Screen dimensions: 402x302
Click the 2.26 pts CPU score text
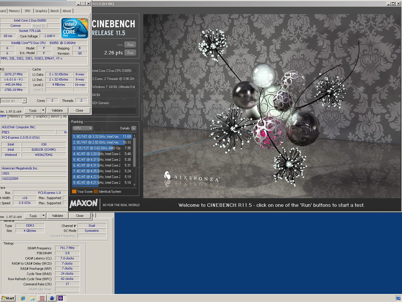point(113,53)
